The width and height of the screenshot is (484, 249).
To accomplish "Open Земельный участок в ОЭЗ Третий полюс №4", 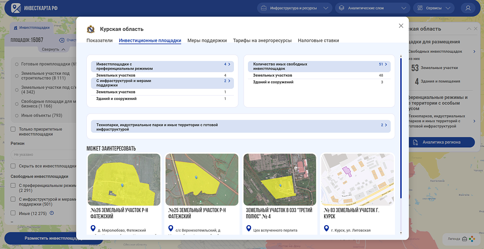I will (279, 213).
